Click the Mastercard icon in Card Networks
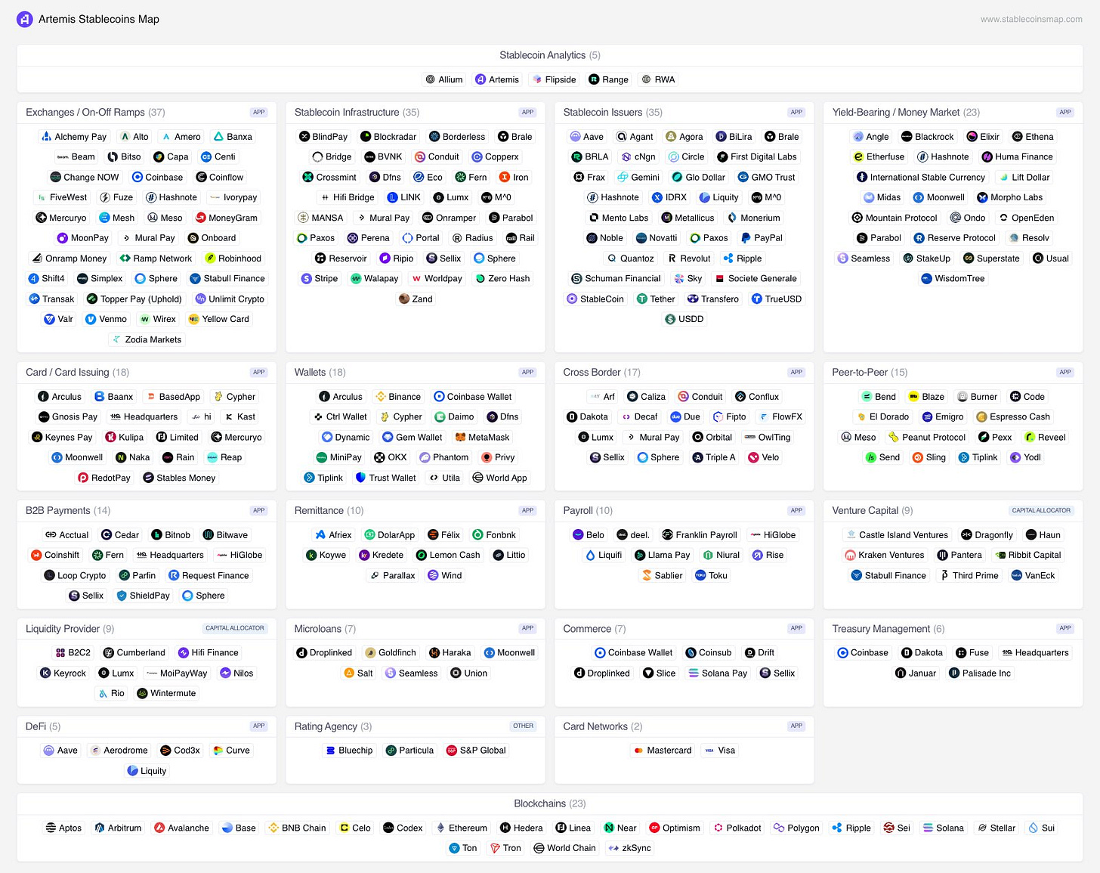This screenshot has height=873, width=1100. point(639,751)
